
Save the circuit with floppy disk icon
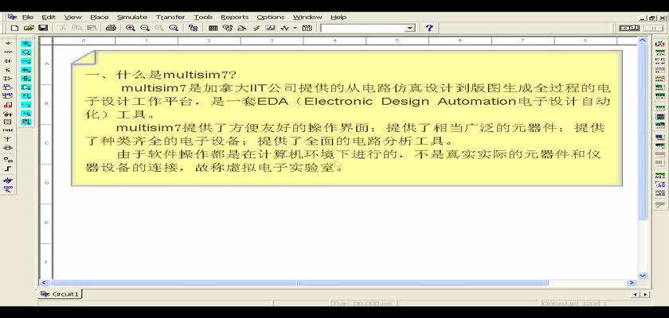pos(43,28)
